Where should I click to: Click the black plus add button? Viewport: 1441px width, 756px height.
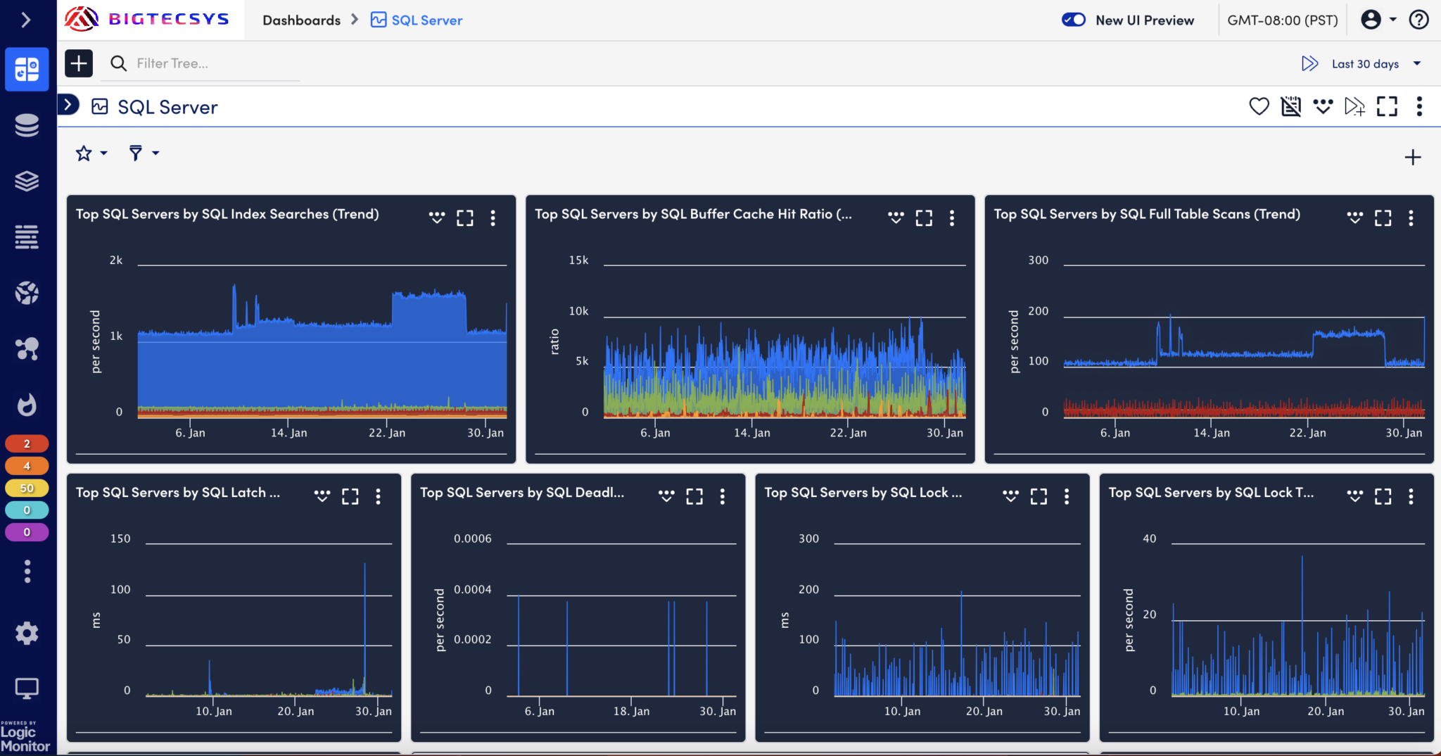(x=79, y=63)
